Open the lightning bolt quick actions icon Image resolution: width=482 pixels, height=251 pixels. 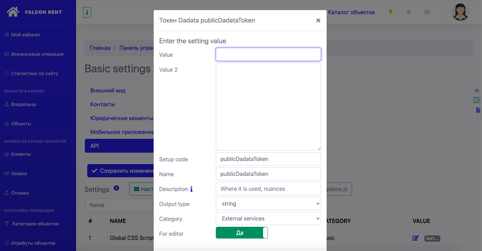[391, 12]
